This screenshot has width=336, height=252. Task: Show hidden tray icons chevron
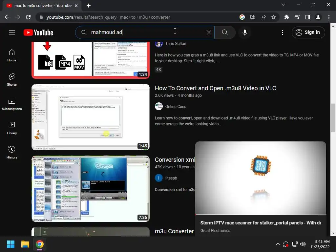(278, 244)
